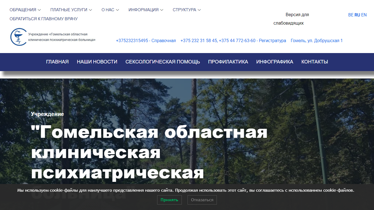This screenshot has height=210, width=374.
Task: Open the ПЛАТНЫЕ УСЛУГИ dropdown
Action: (x=71, y=10)
